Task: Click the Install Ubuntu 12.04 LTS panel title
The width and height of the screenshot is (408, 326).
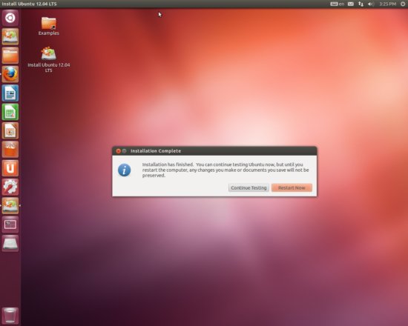Action: click(x=29, y=4)
